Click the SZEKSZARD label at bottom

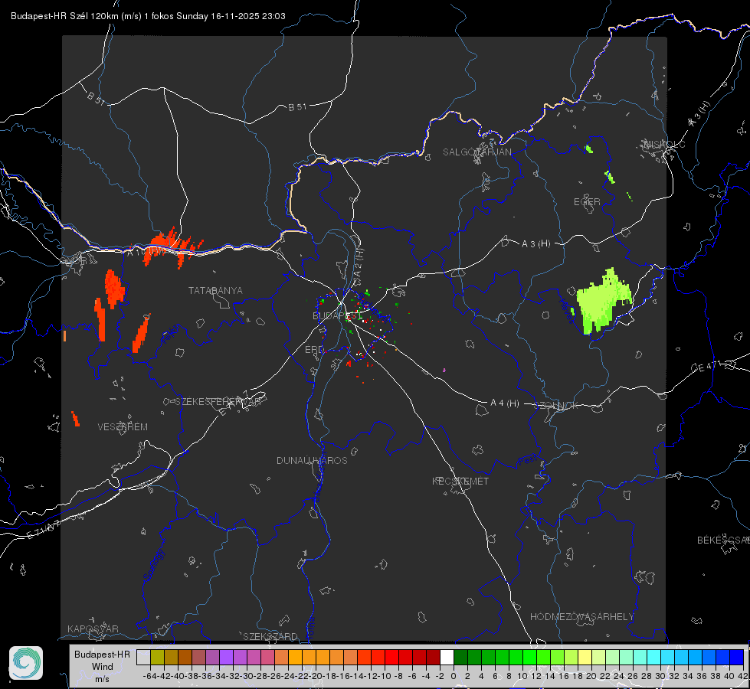(270, 636)
